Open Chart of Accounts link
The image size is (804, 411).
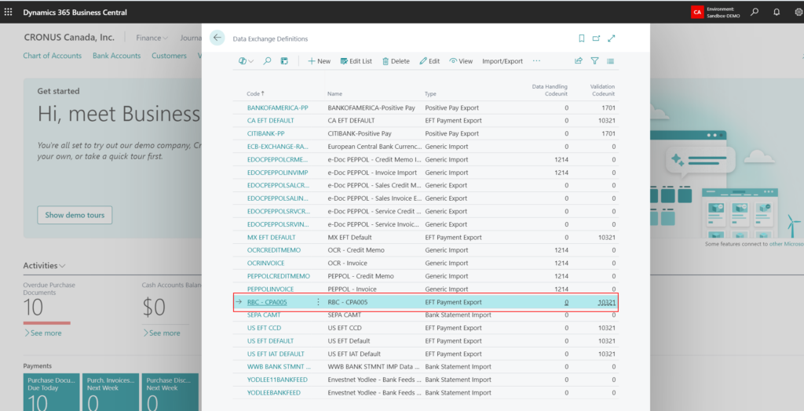coord(53,56)
